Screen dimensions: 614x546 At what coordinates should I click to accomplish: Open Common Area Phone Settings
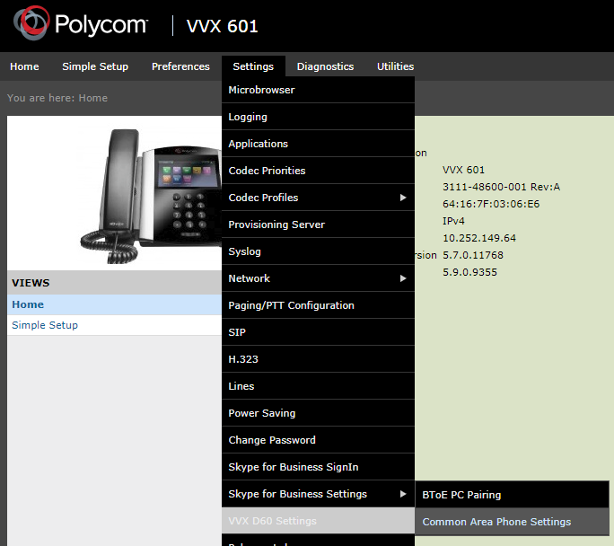(512, 522)
